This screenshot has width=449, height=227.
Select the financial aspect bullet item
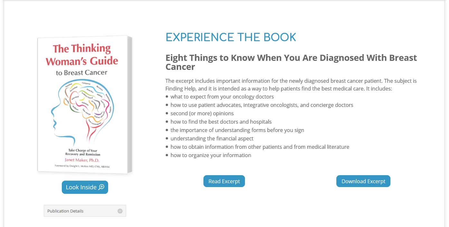[212, 138]
